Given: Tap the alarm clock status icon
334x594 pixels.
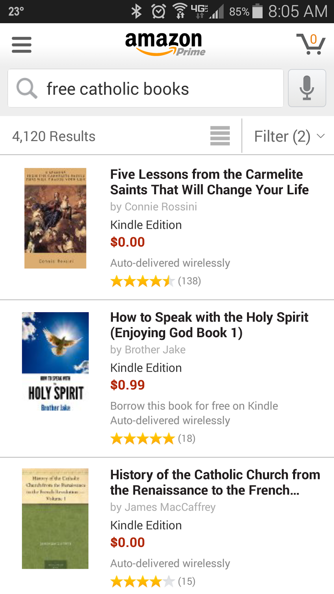Looking at the screenshot, I should (158, 11).
